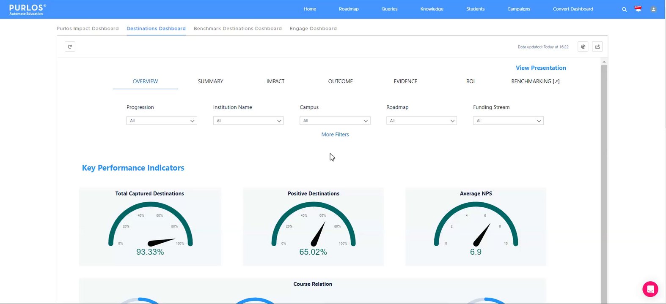666x304 pixels.
Task: Open Knowledge in the top navigation
Action: 432,9
